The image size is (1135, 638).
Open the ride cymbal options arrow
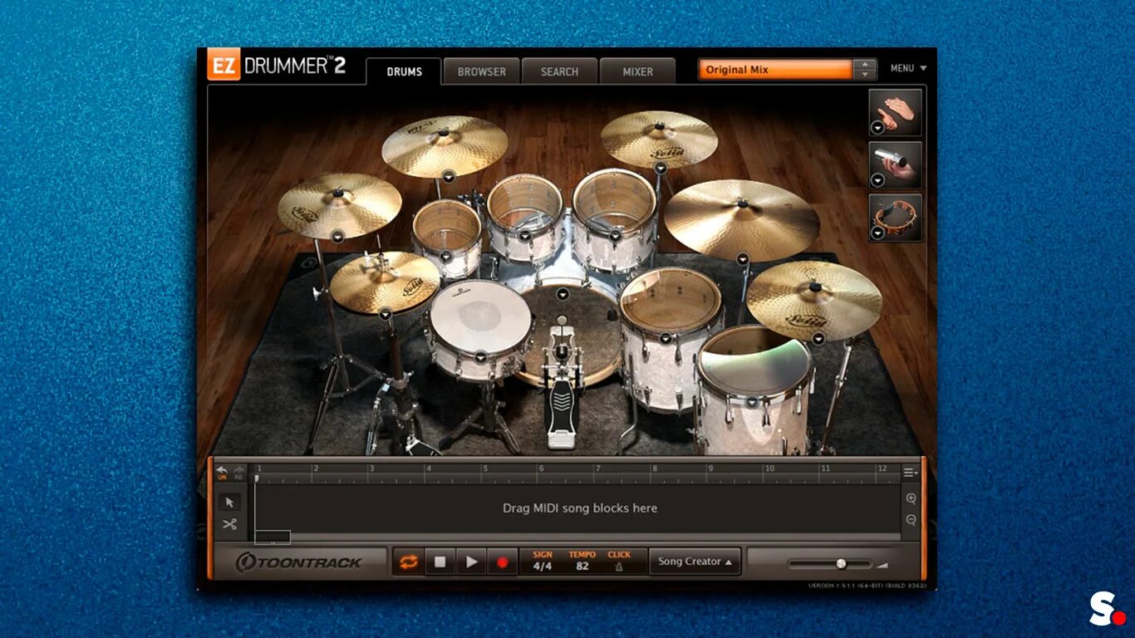tap(742, 259)
